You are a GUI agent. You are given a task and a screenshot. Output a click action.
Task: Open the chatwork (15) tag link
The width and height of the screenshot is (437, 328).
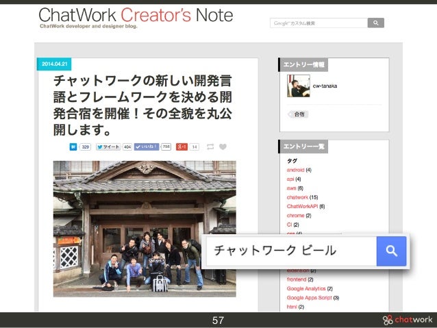pyautogui.click(x=297, y=197)
